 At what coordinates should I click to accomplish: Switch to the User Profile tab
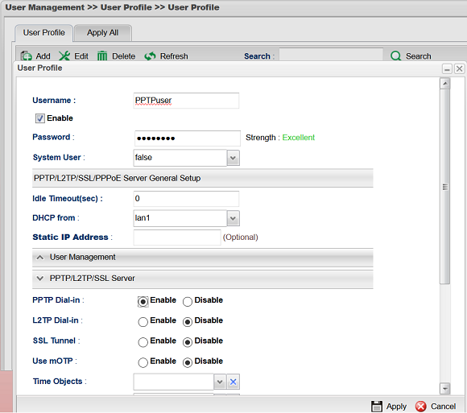tap(43, 33)
